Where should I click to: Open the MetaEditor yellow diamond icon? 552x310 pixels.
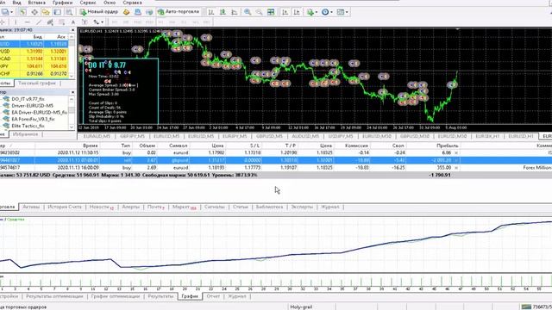coord(126,12)
